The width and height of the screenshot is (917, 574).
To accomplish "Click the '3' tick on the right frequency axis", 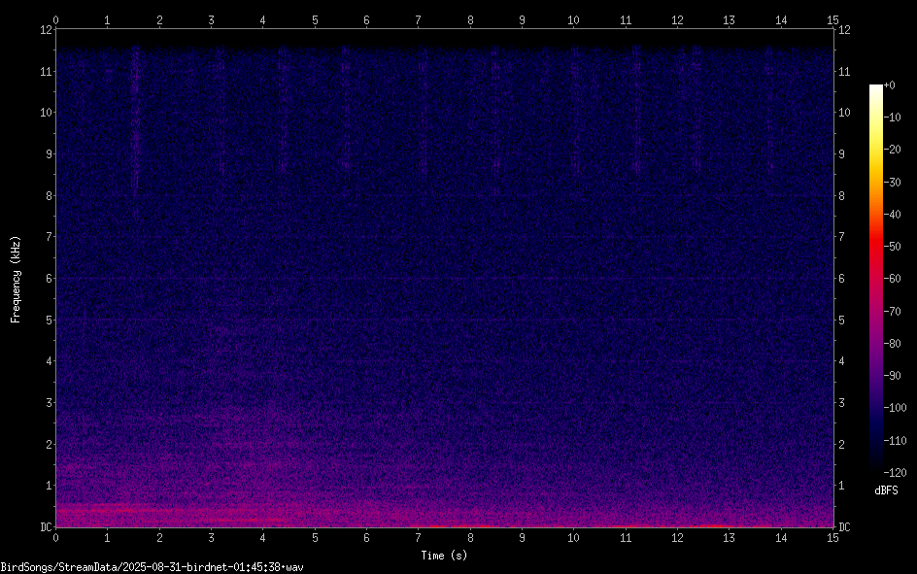I will point(841,403).
